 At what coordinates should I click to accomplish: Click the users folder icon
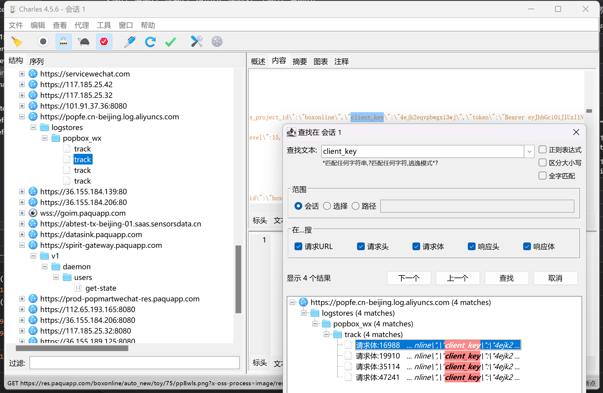[x=67, y=277]
